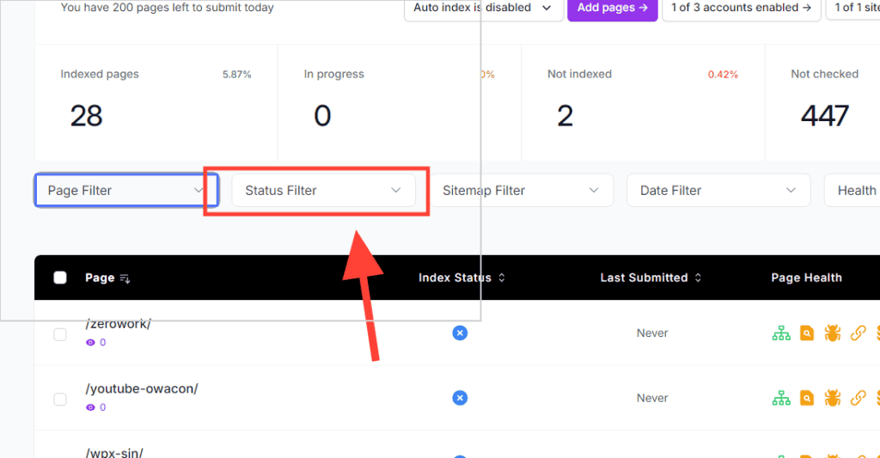
Task: Click the Not indexed label
Action: coord(579,74)
